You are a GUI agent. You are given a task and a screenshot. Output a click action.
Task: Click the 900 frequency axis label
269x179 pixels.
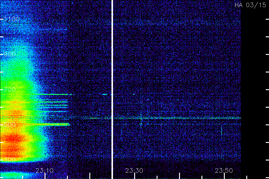coord(10,54)
